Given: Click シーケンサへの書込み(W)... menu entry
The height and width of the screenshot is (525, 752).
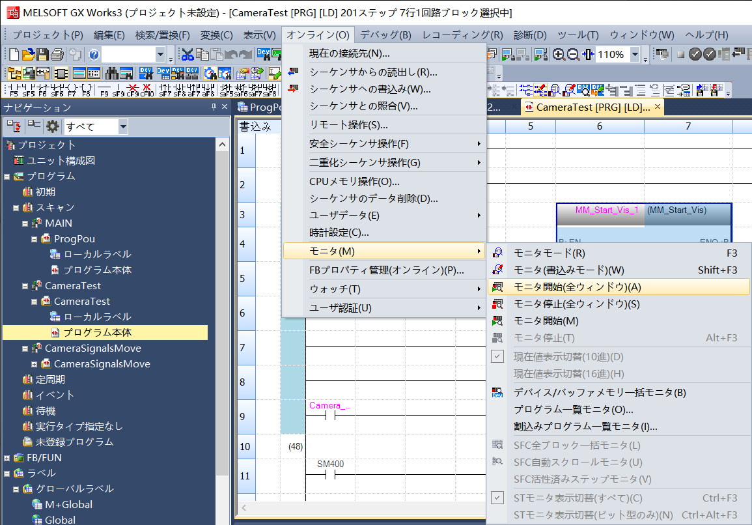Looking at the screenshot, I should (x=370, y=89).
